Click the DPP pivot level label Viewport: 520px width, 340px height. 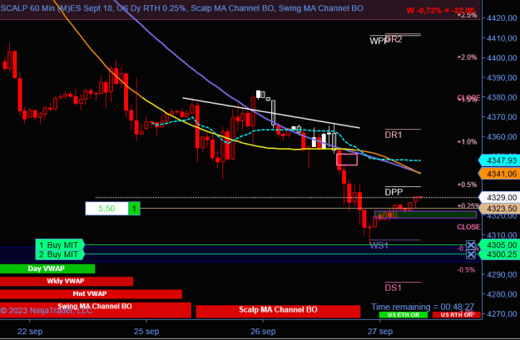(x=394, y=192)
